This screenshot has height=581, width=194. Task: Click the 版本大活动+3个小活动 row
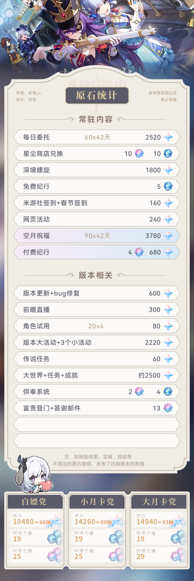point(97,342)
